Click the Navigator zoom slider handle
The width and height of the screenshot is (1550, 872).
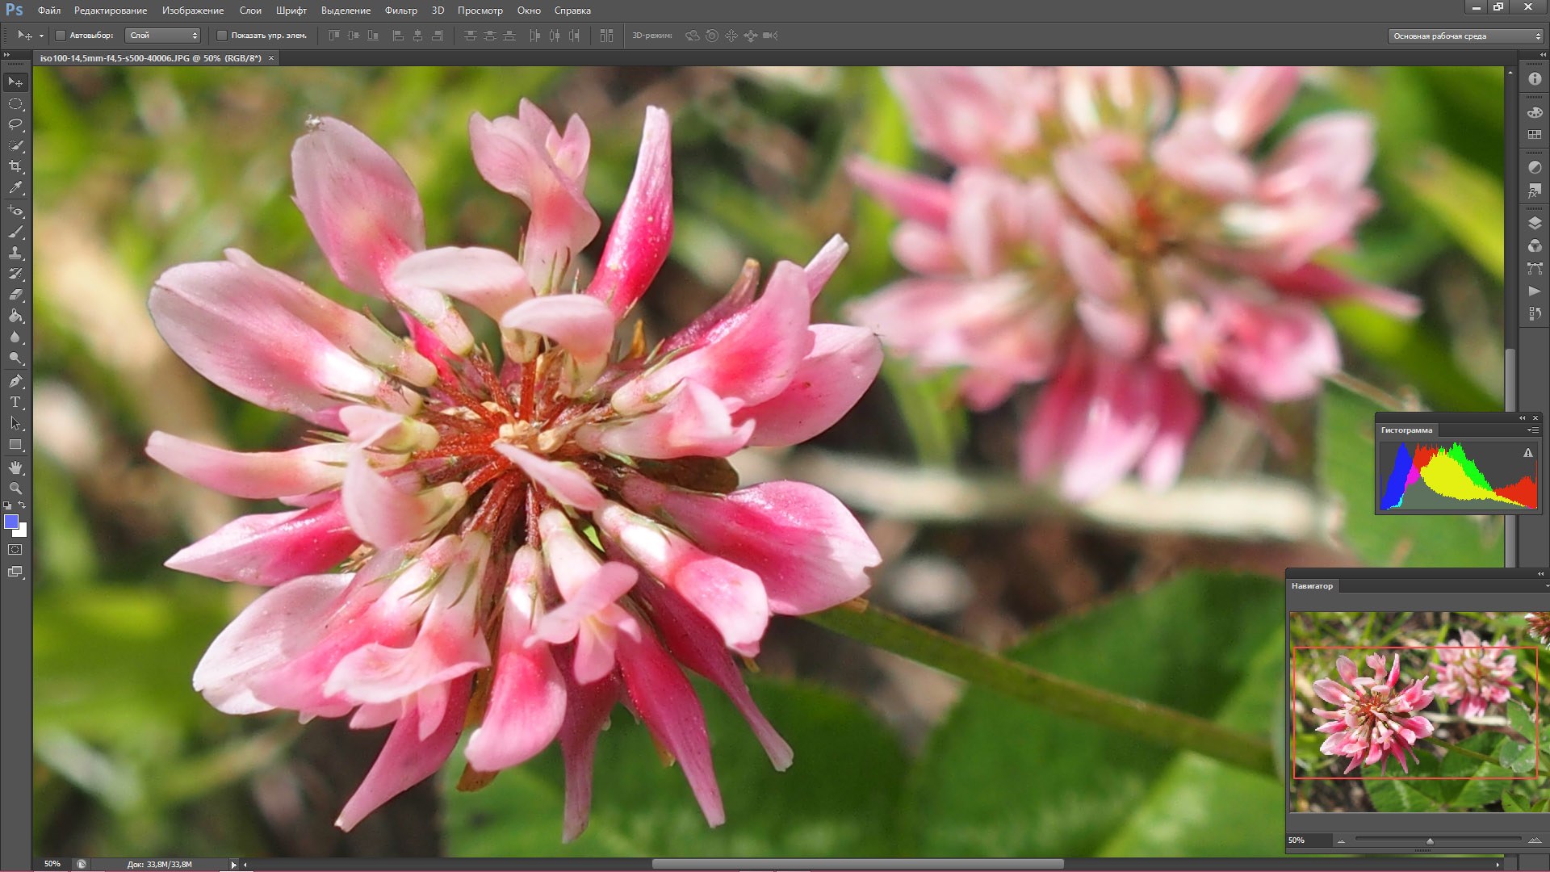pyautogui.click(x=1430, y=841)
